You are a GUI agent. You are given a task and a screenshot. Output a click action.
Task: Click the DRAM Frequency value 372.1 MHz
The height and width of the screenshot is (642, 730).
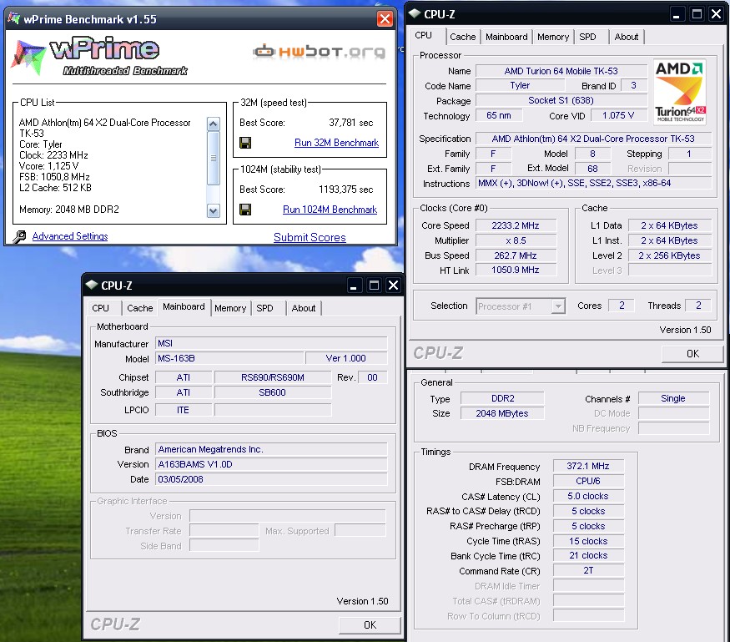(588, 466)
